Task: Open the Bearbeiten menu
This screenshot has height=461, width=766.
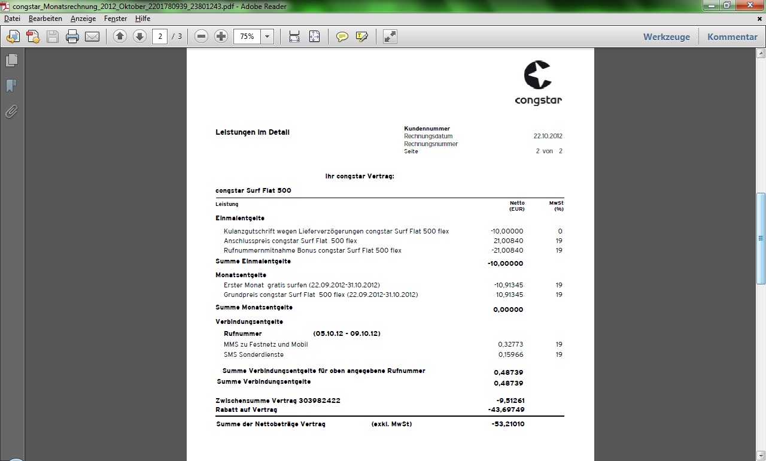Action: 45,19
